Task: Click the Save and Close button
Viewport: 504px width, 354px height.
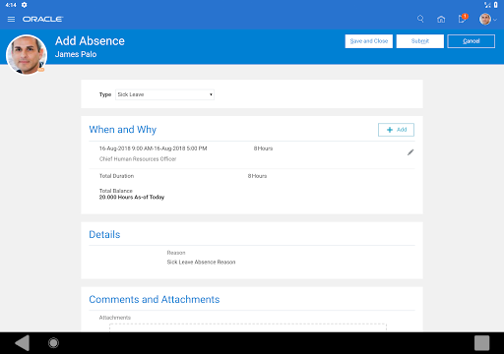Action: tap(369, 41)
